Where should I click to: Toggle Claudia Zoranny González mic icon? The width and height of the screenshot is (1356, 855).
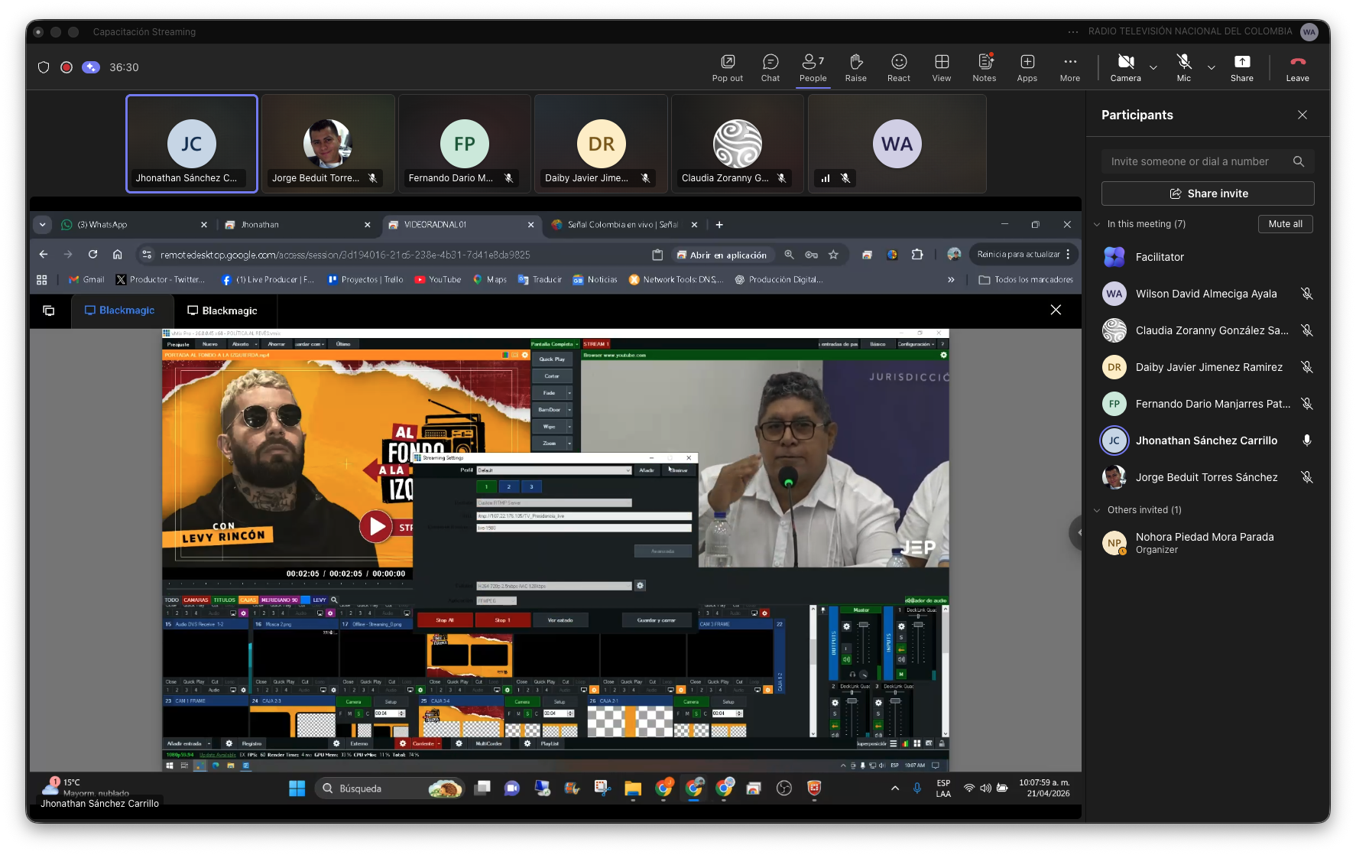1307,330
